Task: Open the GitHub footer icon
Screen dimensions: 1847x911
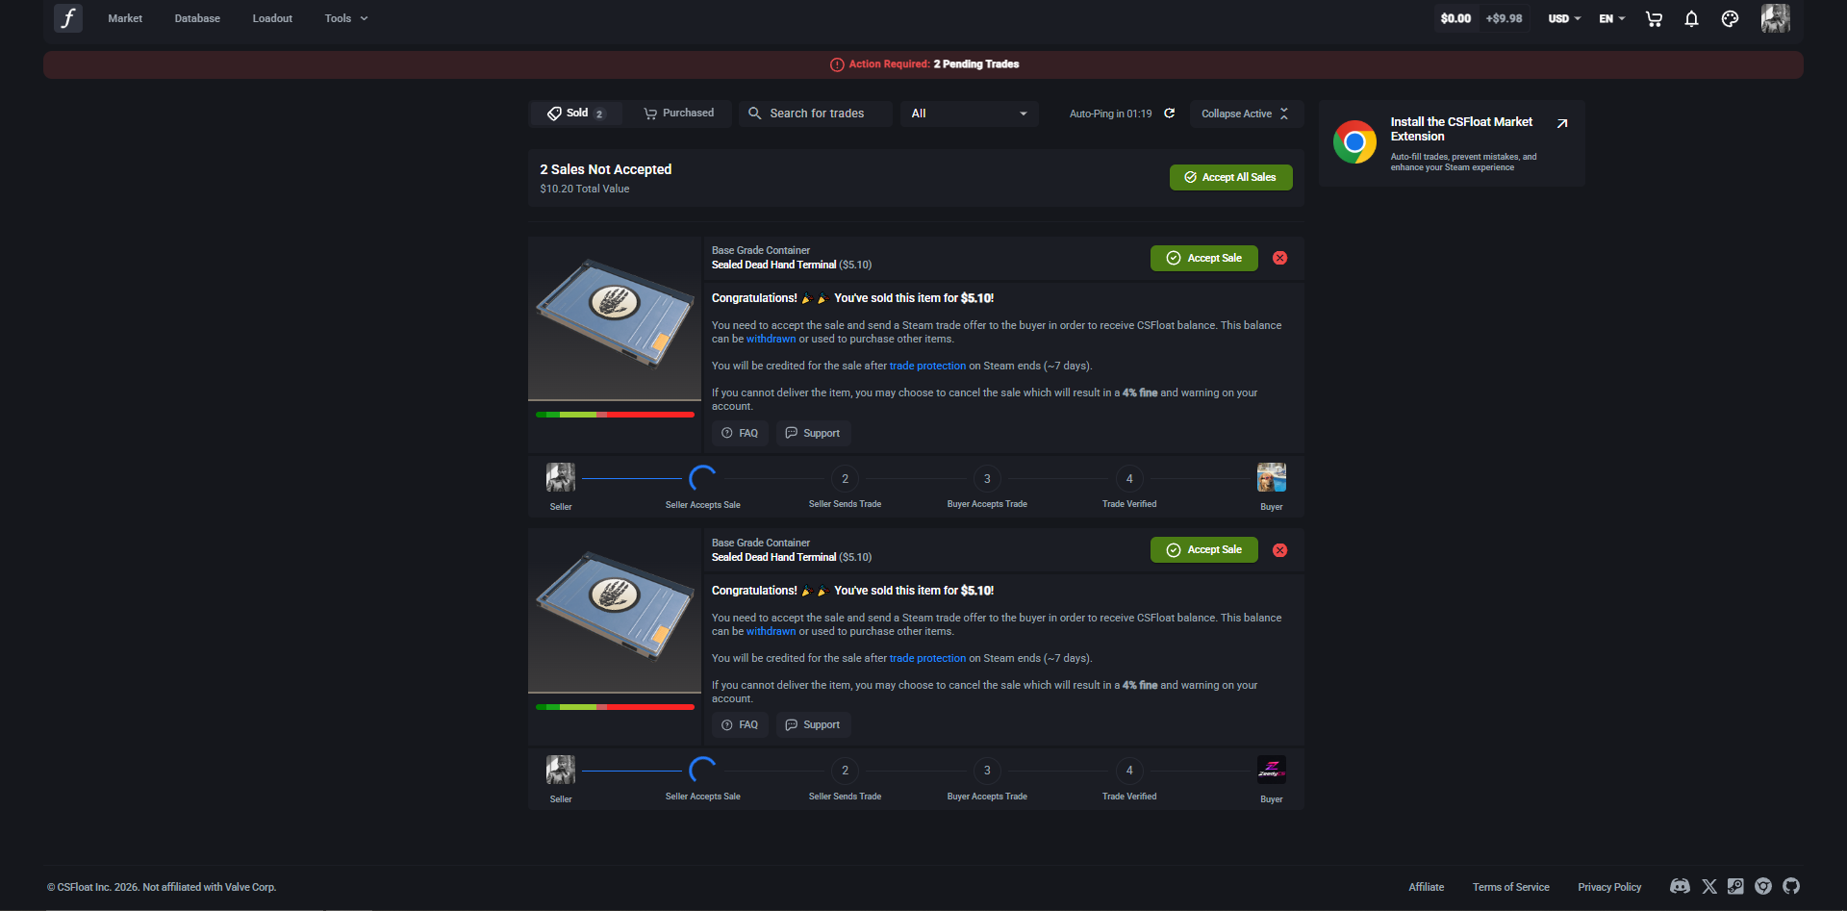Action: (1791, 886)
